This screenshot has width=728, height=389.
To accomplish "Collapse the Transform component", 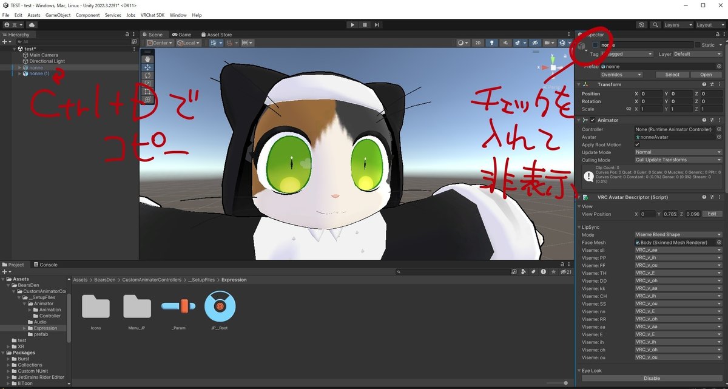I will tap(579, 84).
